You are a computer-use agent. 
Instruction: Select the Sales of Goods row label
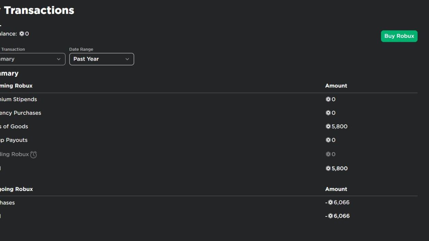(14, 126)
